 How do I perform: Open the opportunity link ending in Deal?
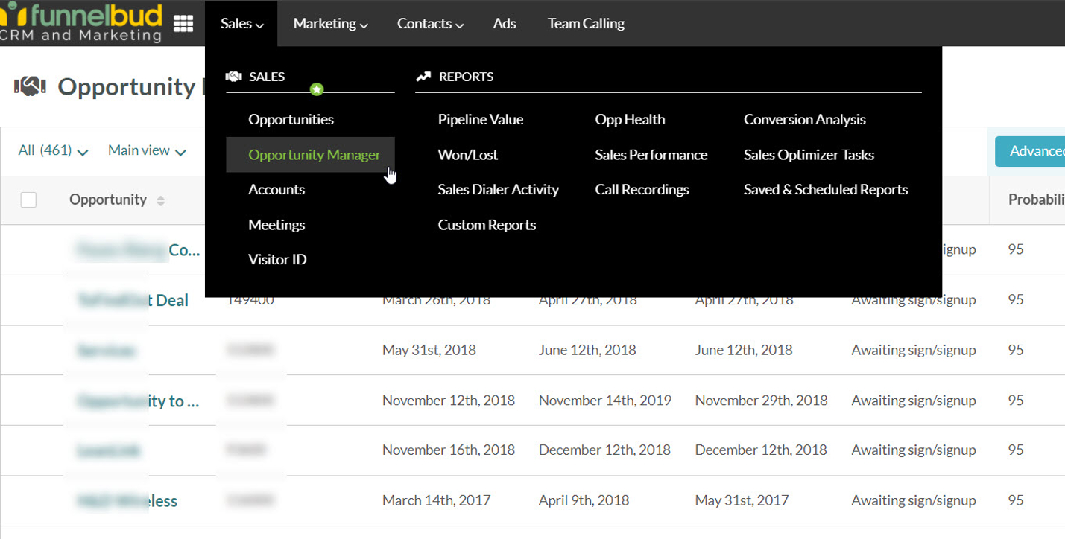(133, 301)
